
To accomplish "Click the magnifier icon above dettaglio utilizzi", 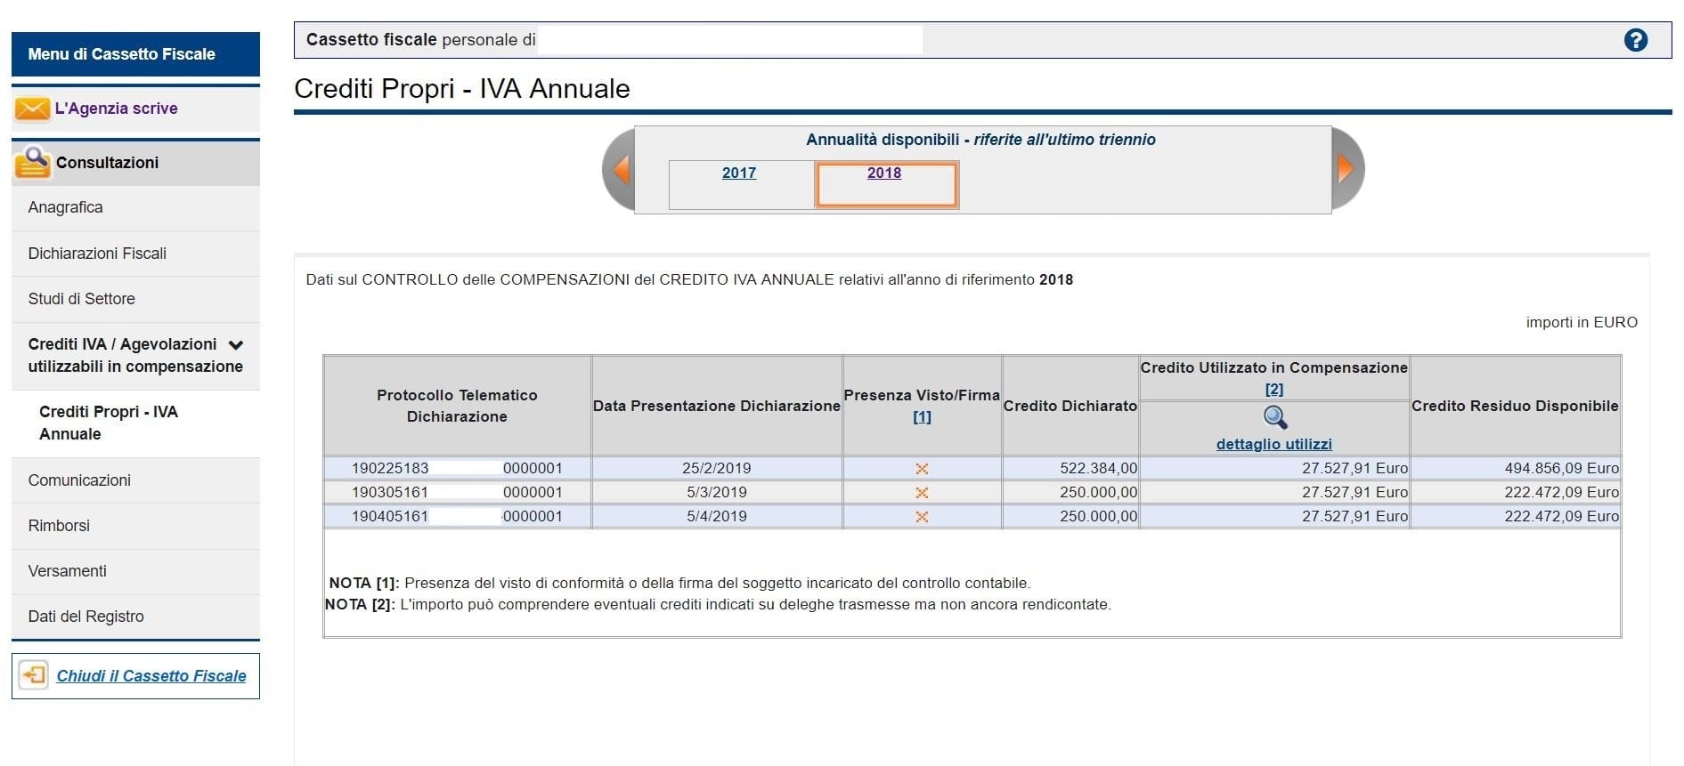I will click(x=1274, y=417).
